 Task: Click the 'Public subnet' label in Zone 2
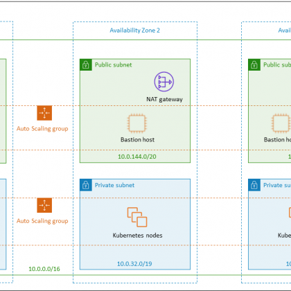114,65
